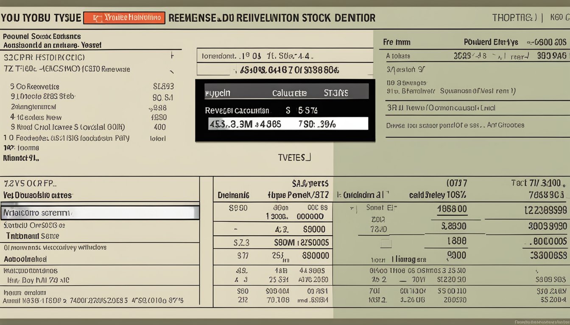
Task: Click the 'Tnbbnenil Serie' row in left panel
Action: (x=33, y=236)
